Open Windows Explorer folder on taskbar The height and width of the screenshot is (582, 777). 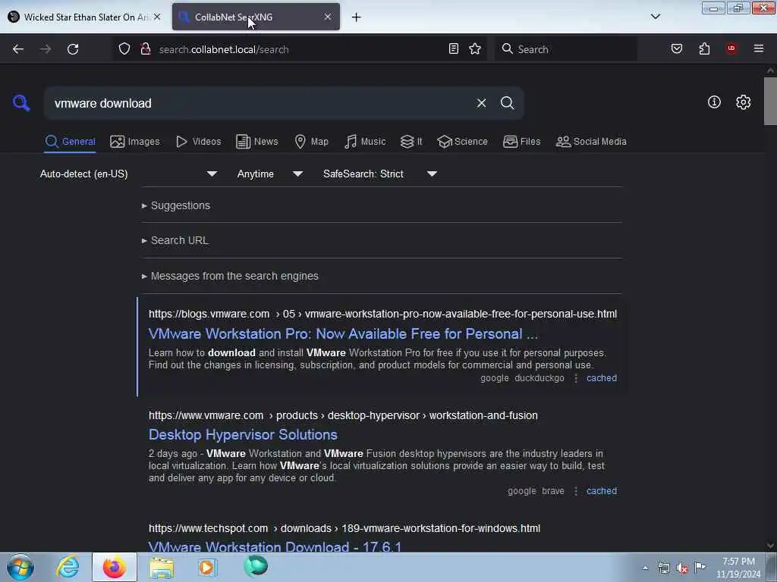pos(162,568)
